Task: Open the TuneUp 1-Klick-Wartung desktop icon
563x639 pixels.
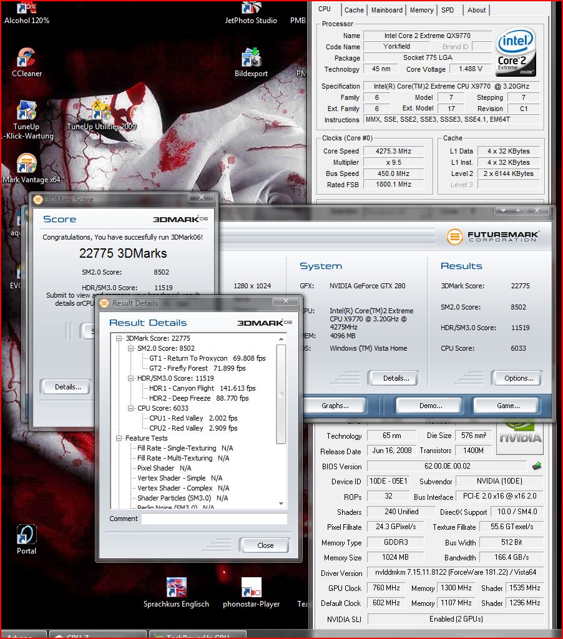Action: 27,120
